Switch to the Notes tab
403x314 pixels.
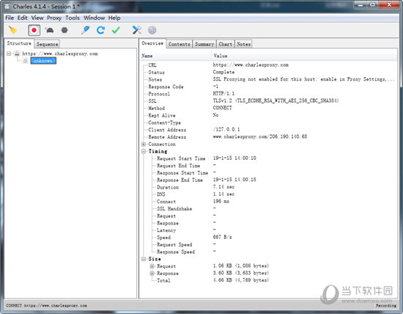pyautogui.click(x=243, y=44)
